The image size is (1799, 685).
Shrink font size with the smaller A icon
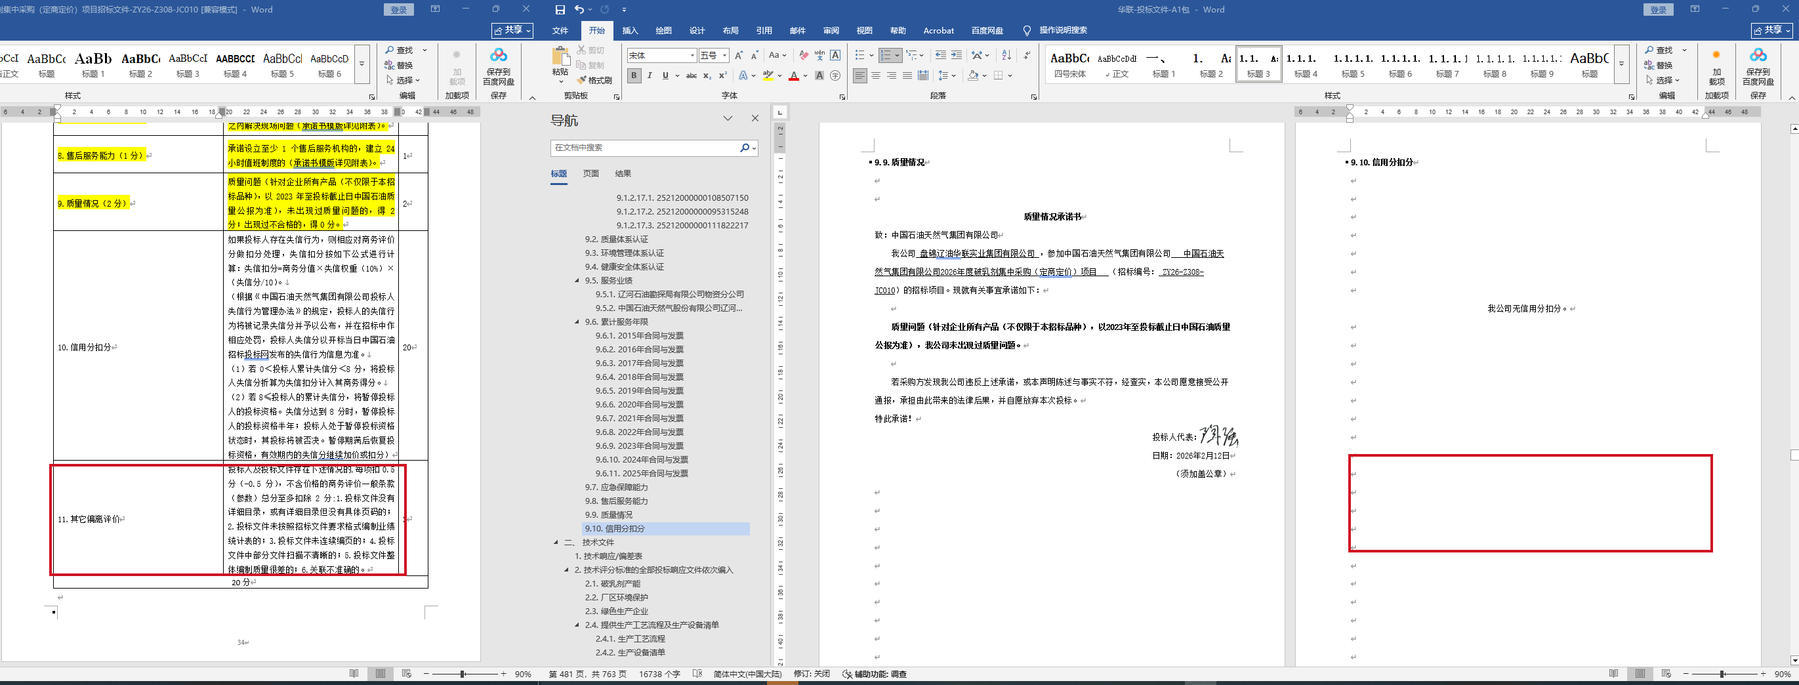[755, 55]
